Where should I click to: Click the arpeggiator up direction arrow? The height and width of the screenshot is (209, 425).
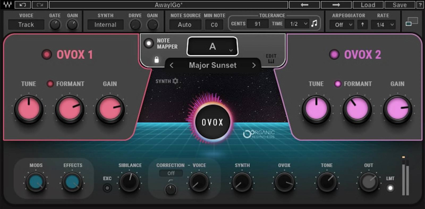pos(362,24)
